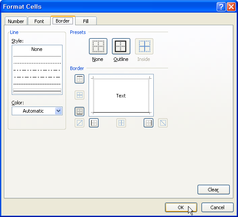The image size is (238, 217).
Task: Select the thin solid line style
Action: [37, 91]
